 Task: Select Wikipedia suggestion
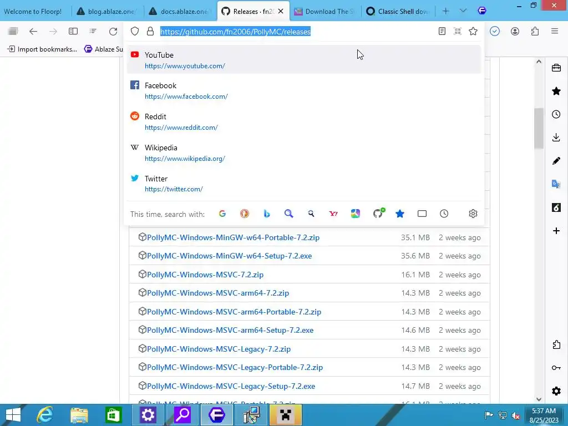tap(303, 153)
